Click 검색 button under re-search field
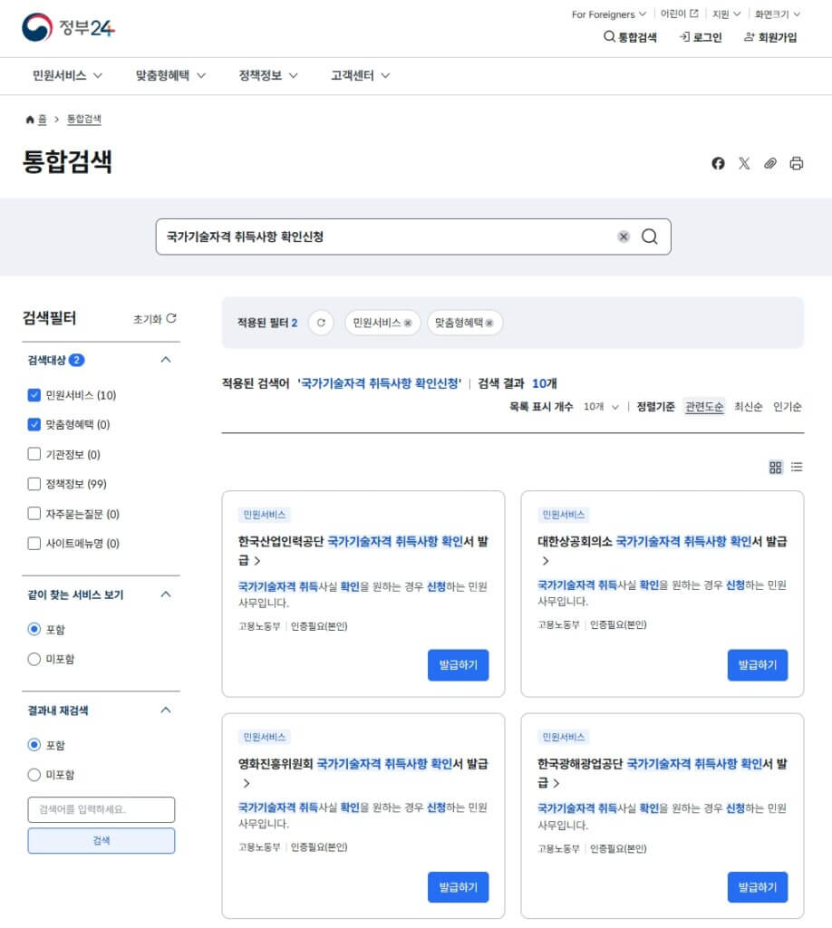 102,840
